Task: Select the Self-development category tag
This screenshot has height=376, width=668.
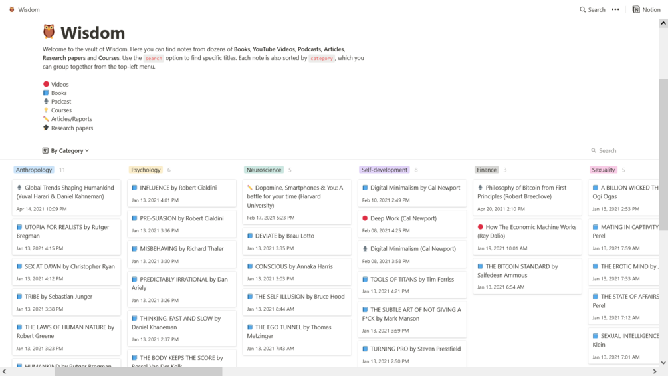Action: tap(384, 170)
